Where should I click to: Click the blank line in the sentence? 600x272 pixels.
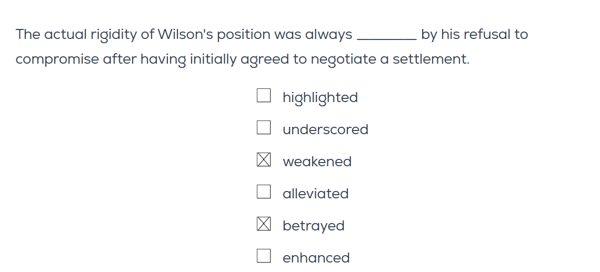click(x=386, y=36)
